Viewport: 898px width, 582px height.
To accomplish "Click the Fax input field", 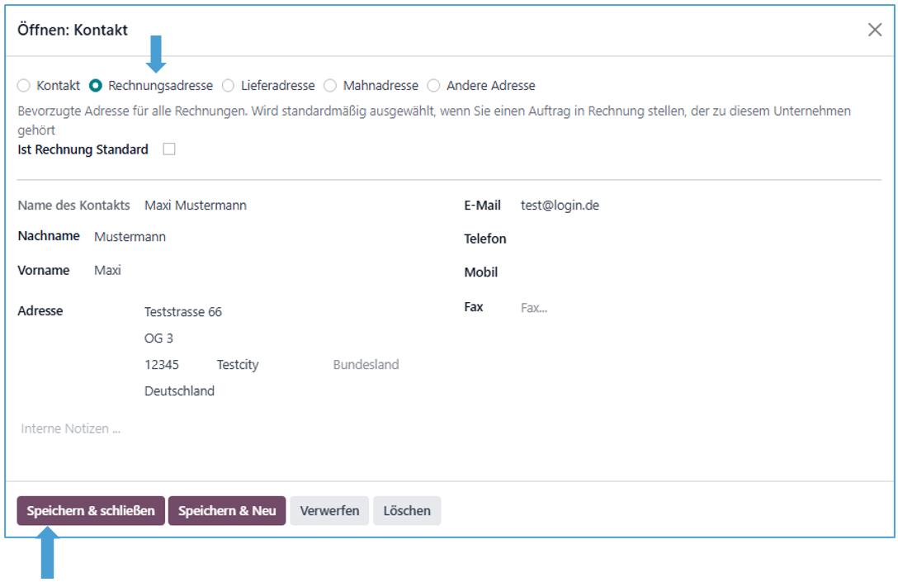I will tap(693, 308).
